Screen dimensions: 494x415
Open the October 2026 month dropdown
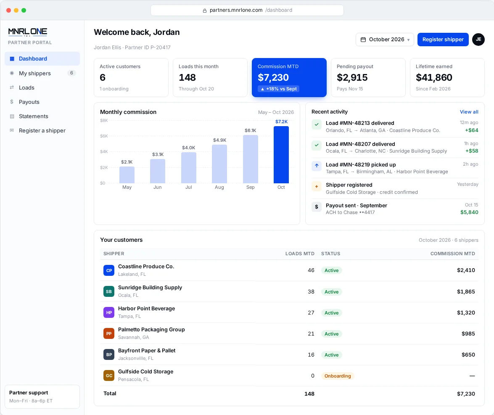(x=385, y=40)
